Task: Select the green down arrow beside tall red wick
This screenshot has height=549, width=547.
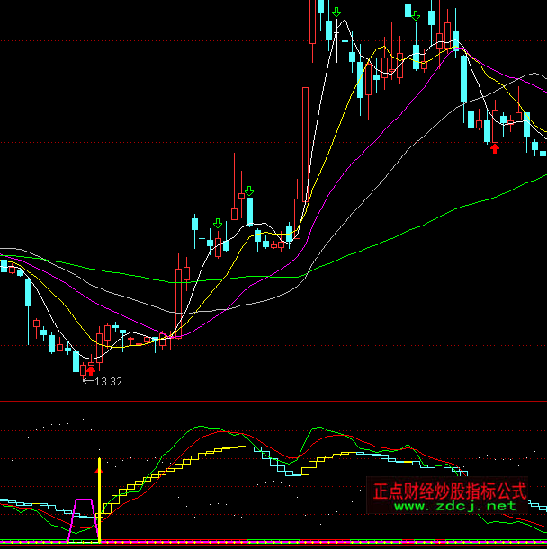Action: tap(249, 190)
